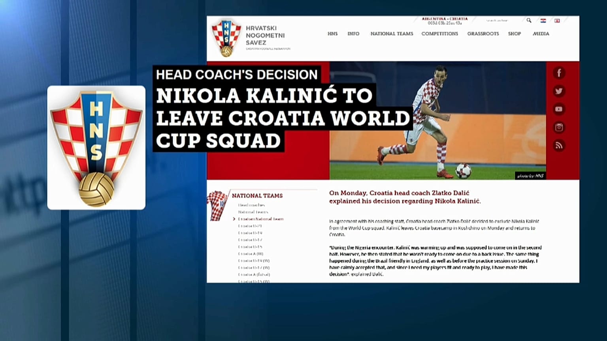The height and width of the screenshot is (341, 607).
Task: Open the COMPETITIONS menu item
Action: 440,34
